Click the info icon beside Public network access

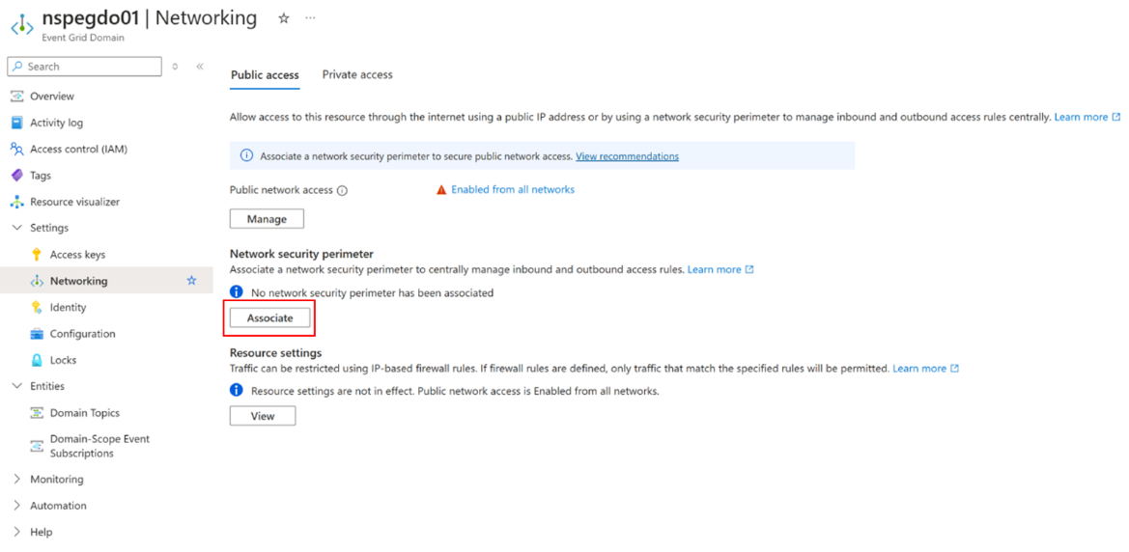[342, 191]
